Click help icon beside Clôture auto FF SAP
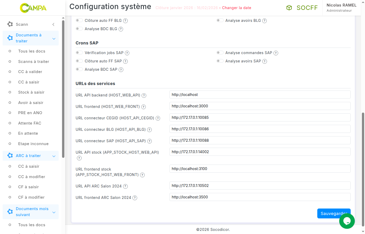365x234 pixels. (x=125, y=61)
